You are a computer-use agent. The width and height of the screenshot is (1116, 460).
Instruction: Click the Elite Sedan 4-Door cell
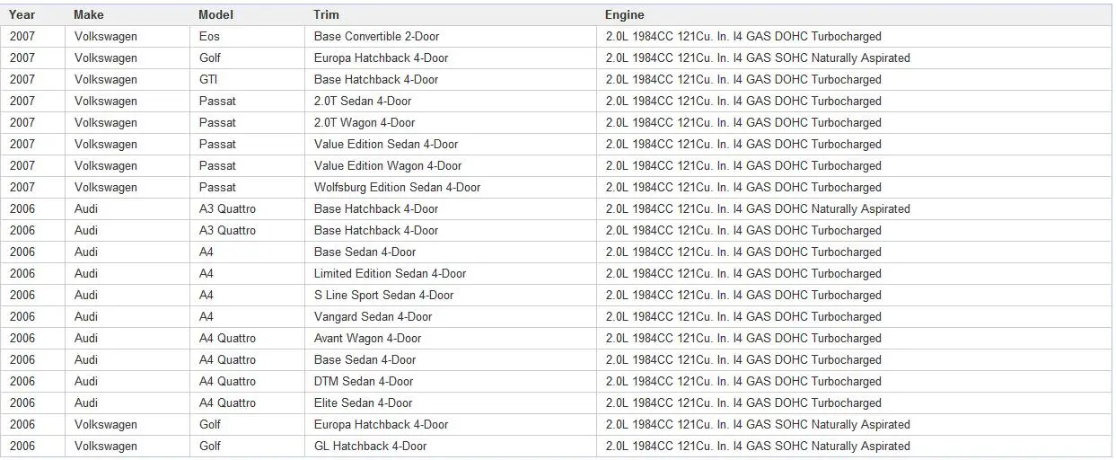click(x=363, y=403)
